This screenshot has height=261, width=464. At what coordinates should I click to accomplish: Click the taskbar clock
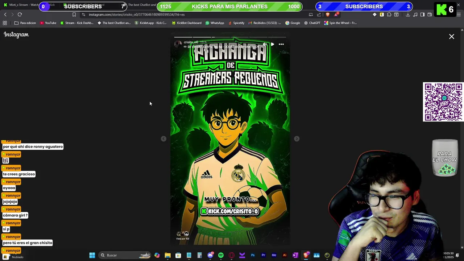448,255
